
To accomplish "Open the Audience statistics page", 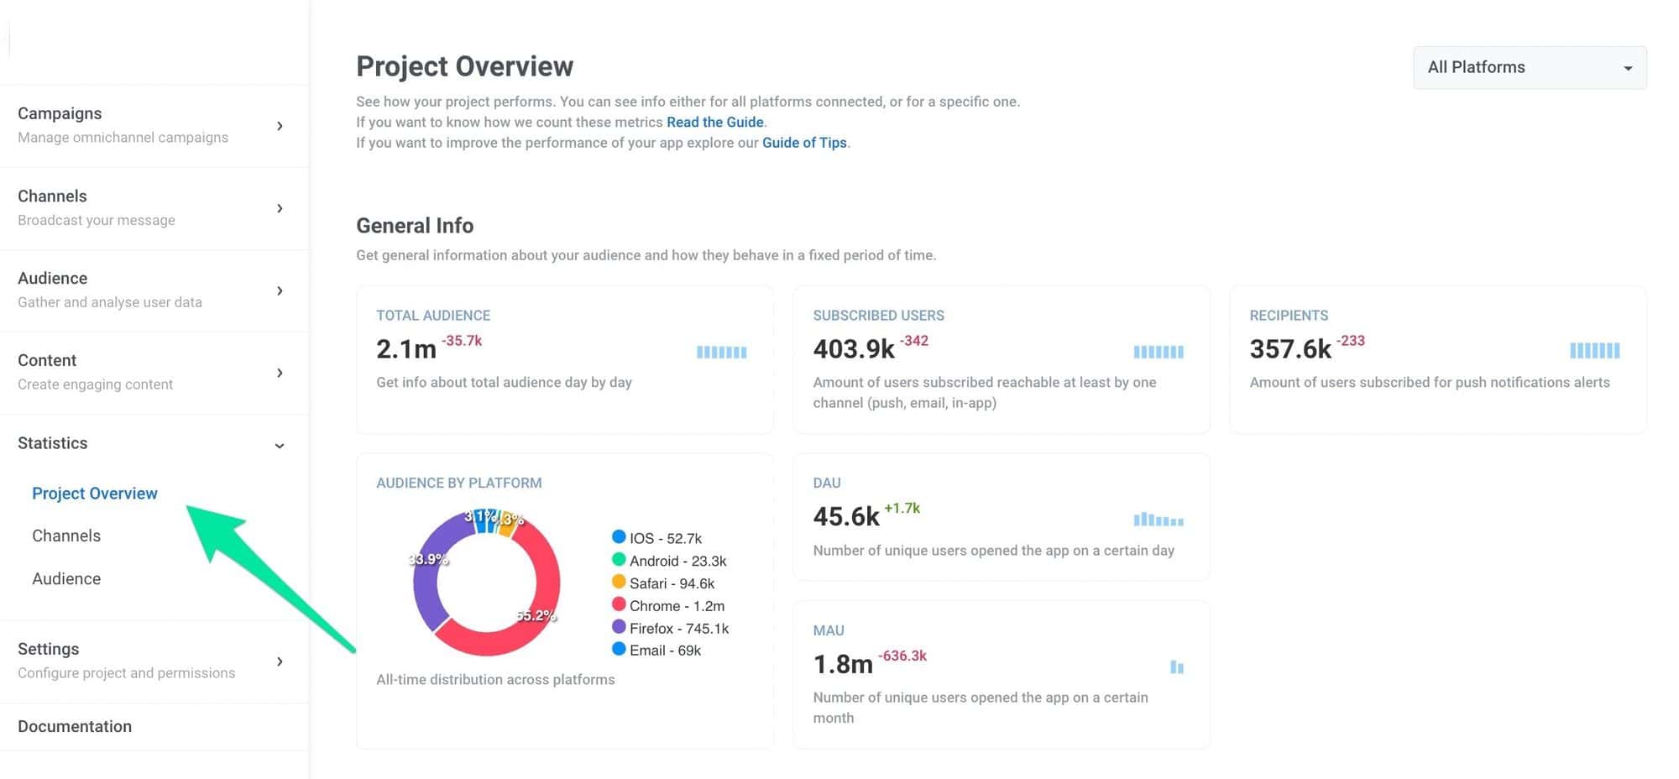I will [x=66, y=578].
